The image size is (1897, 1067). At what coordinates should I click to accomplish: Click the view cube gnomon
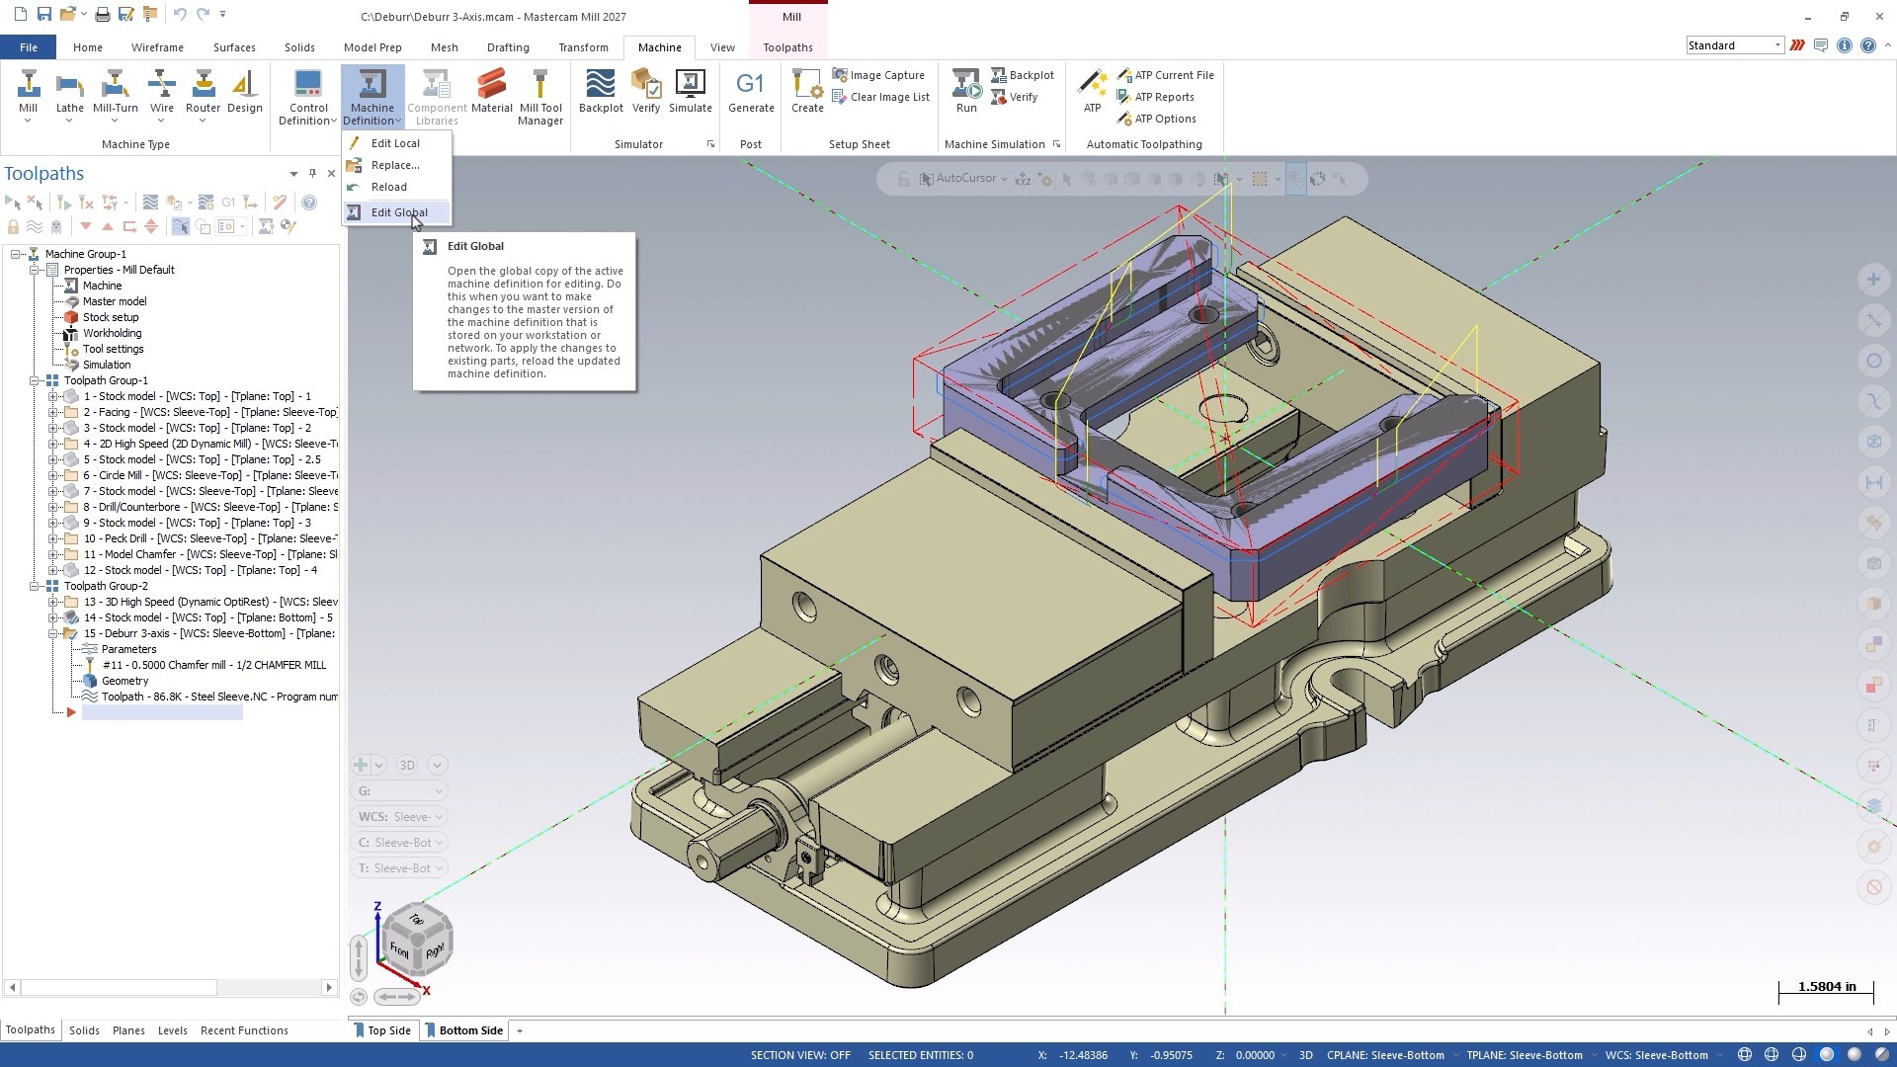pyautogui.click(x=416, y=940)
